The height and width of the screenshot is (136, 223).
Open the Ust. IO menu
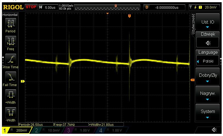click(x=208, y=22)
